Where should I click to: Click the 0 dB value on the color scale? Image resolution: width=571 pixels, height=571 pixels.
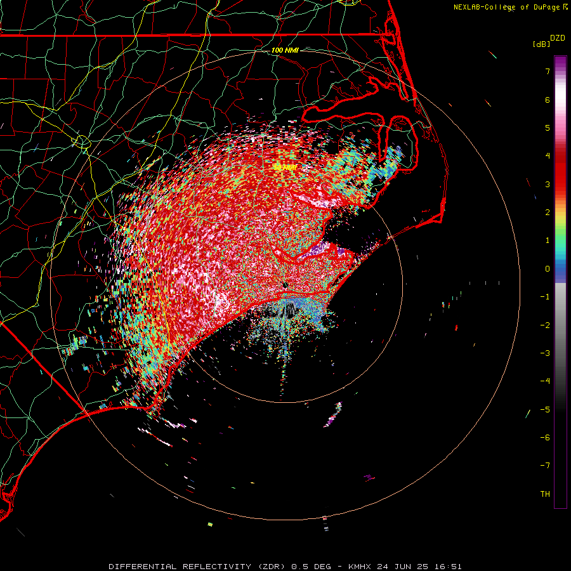[x=548, y=269]
